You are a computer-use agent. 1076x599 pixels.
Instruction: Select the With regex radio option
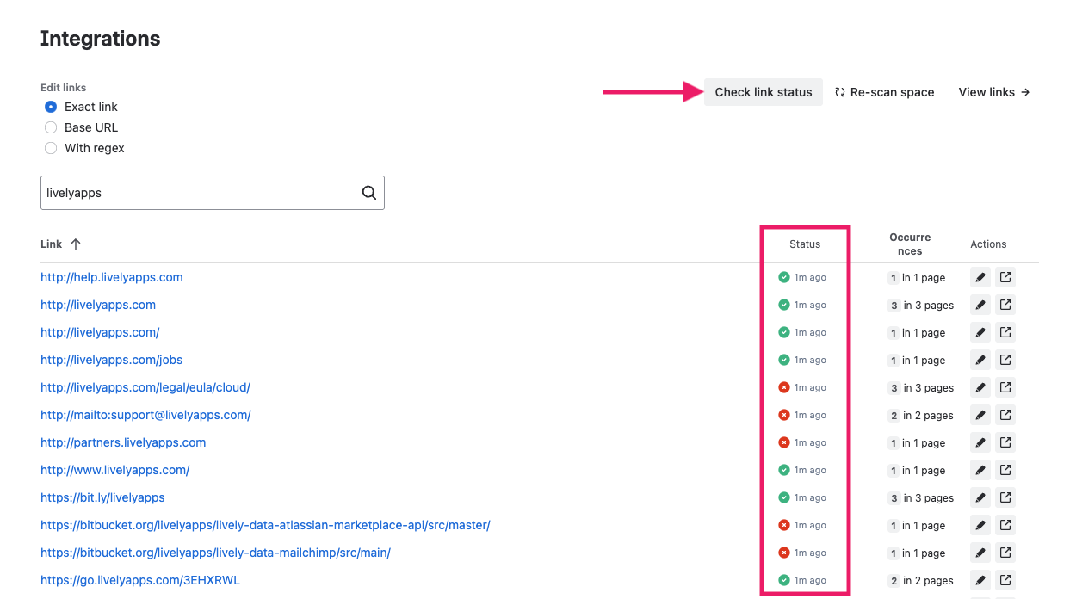coord(51,148)
